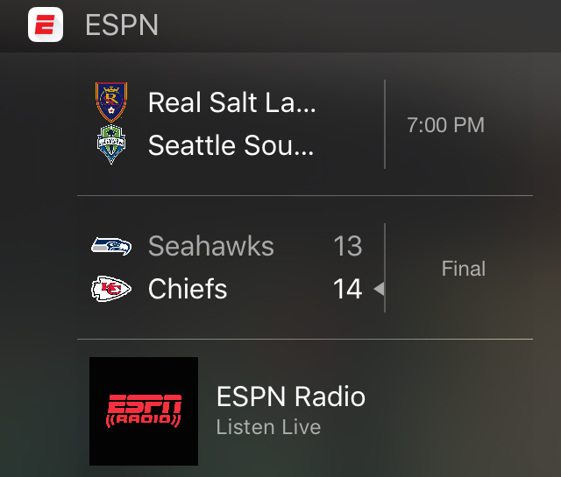The height and width of the screenshot is (477, 561).
Task: Open the ESPN Radio title
Action: 291,396
